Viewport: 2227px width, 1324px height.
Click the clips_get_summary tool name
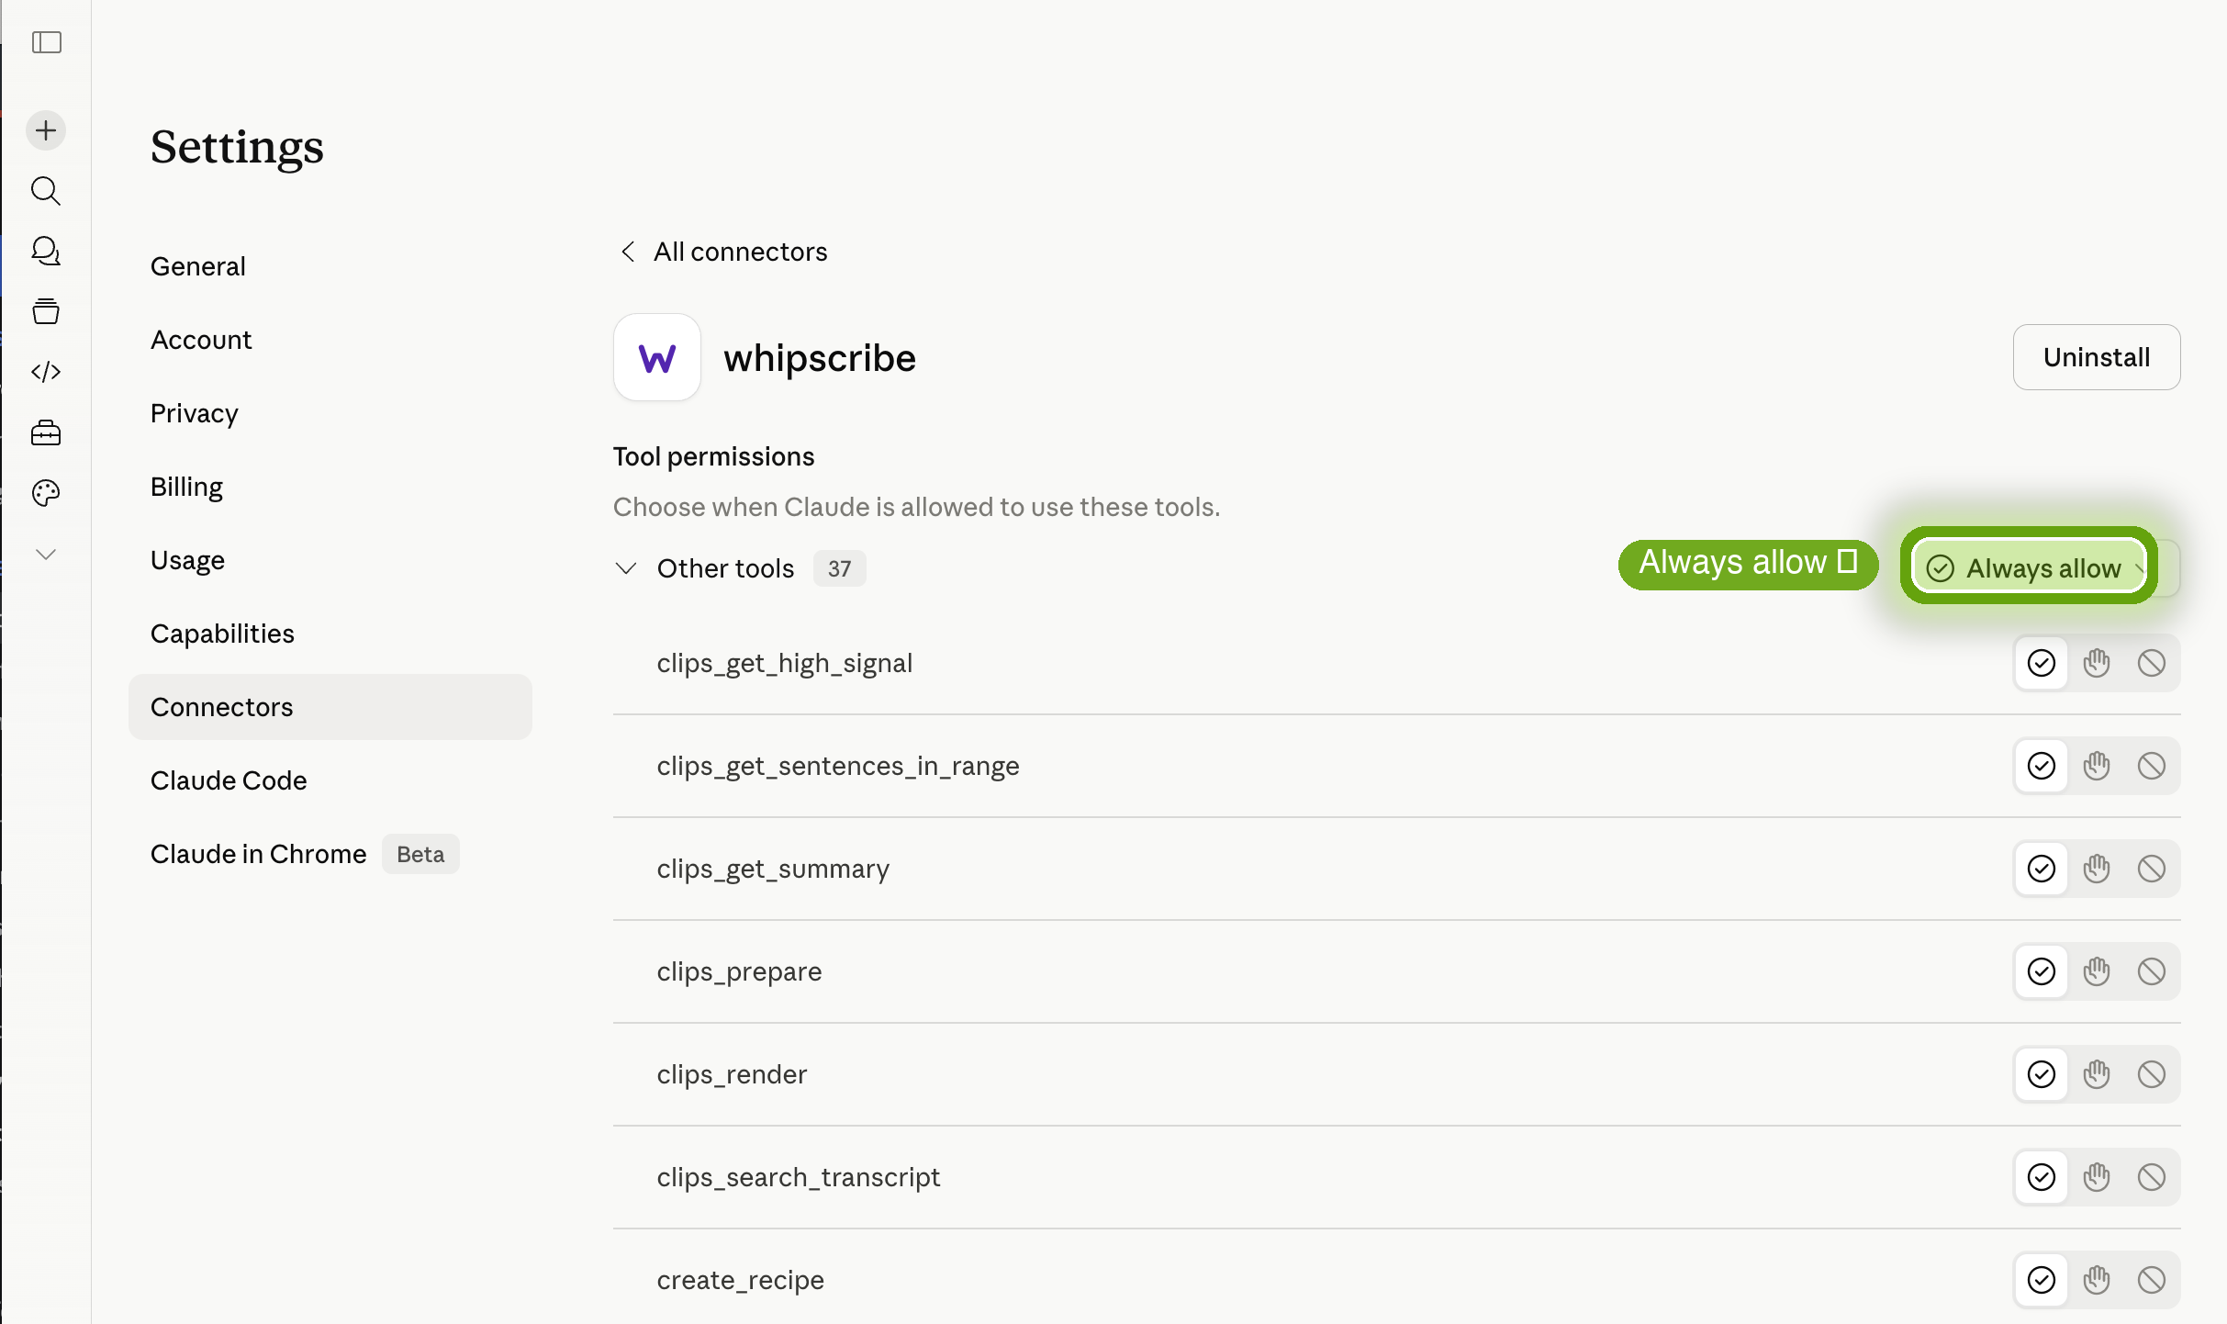click(x=774, y=869)
